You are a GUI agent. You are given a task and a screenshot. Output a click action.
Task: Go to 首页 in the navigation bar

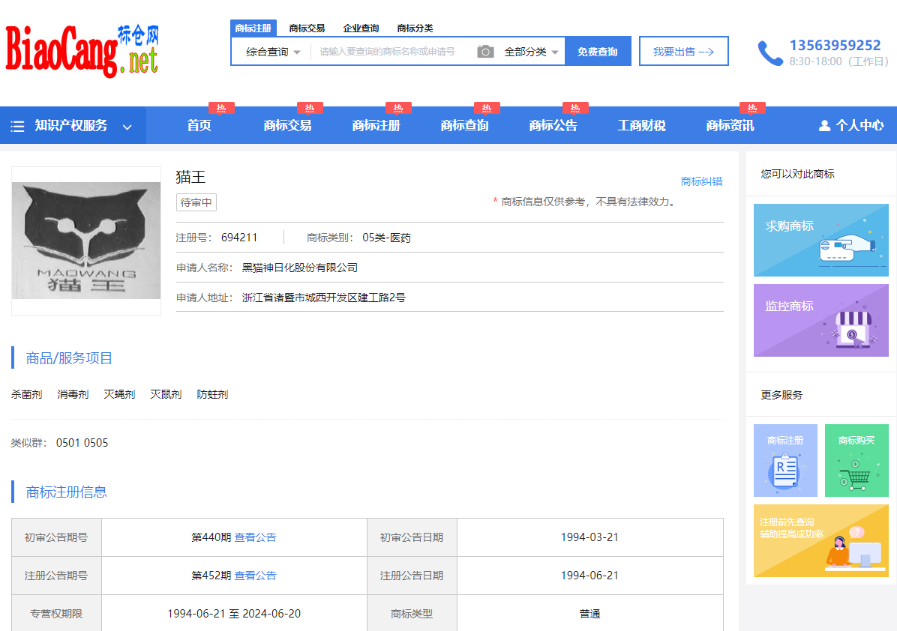(x=199, y=126)
